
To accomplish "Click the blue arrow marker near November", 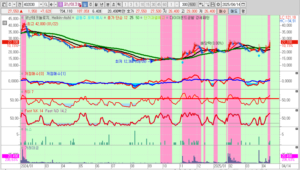I will 182,62.
